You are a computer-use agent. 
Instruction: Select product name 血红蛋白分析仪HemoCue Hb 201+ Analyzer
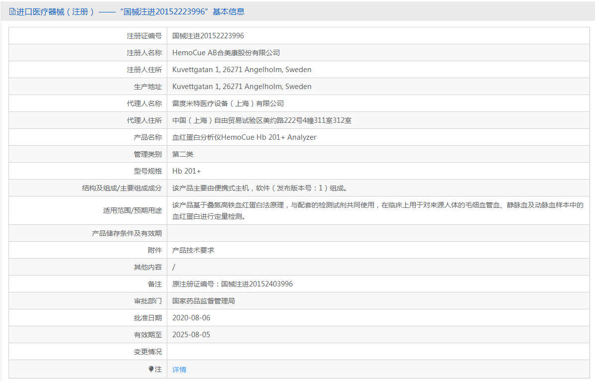click(244, 137)
